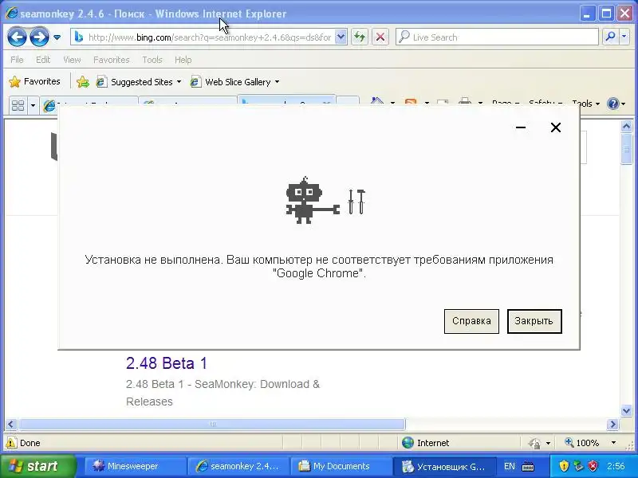638x478 pixels.
Task: Click the EN language indicator
Action: tap(509, 466)
